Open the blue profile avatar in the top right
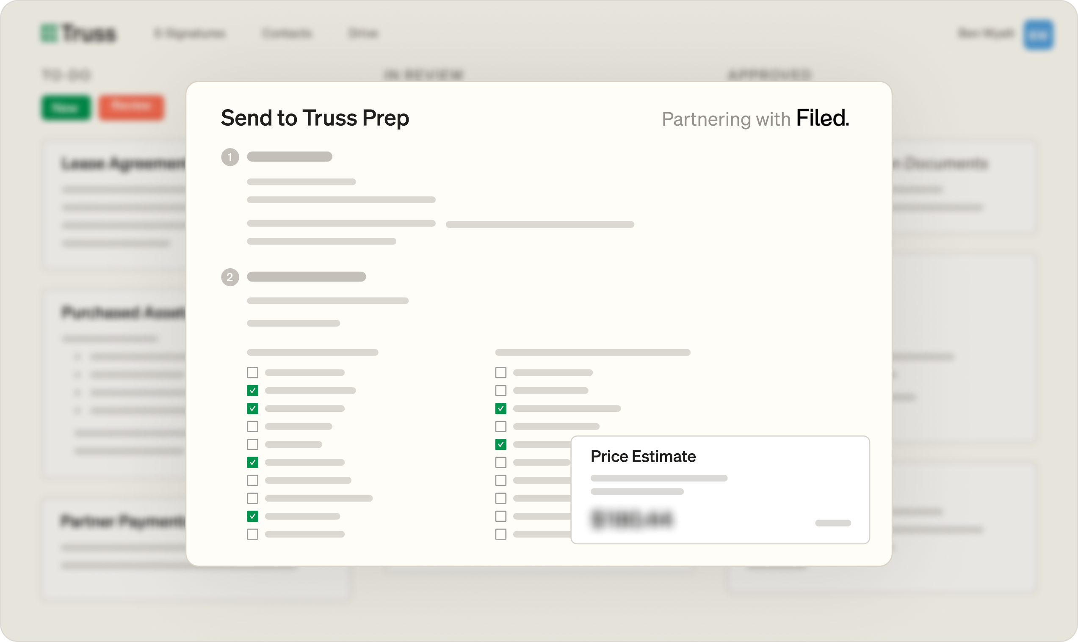1078x642 pixels. (1039, 34)
